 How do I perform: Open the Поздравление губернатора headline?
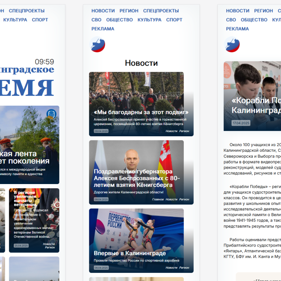click(137, 178)
